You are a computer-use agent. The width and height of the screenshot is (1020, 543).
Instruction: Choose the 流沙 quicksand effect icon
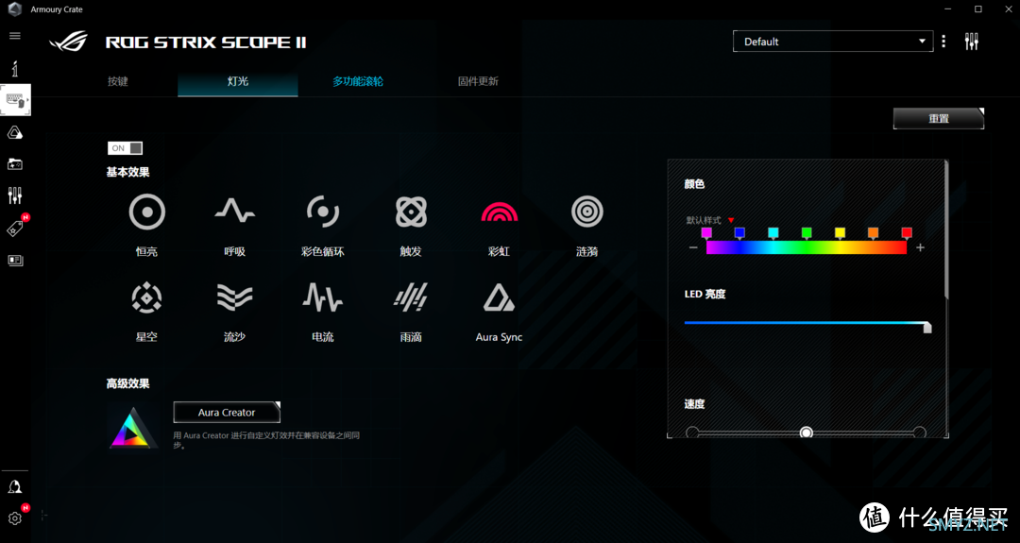pyautogui.click(x=235, y=297)
